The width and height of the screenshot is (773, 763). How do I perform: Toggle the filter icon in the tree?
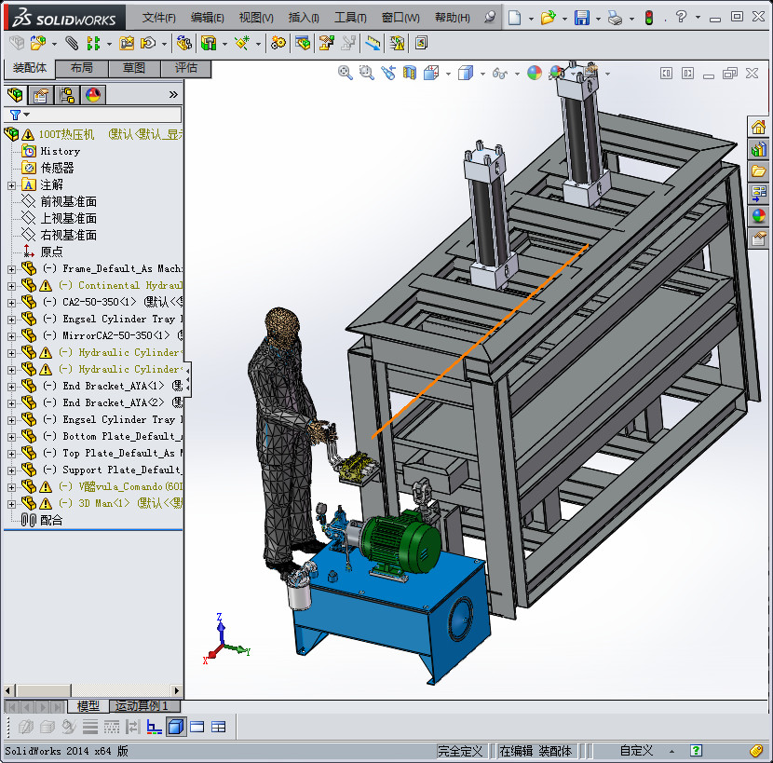(x=15, y=115)
